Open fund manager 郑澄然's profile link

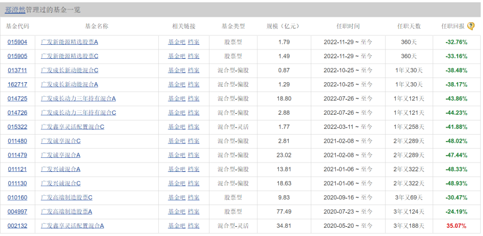click(x=17, y=9)
